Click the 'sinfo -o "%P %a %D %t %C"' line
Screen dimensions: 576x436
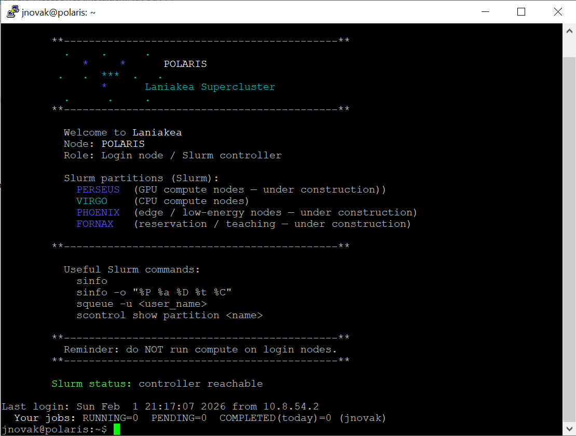[154, 292]
